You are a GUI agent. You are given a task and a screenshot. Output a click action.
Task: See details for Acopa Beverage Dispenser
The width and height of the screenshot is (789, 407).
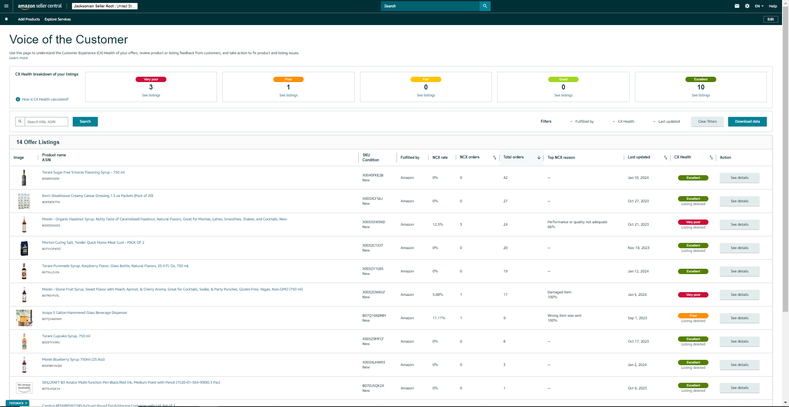click(x=739, y=318)
